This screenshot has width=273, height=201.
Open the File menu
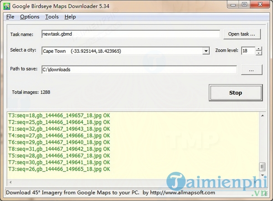click(10, 17)
